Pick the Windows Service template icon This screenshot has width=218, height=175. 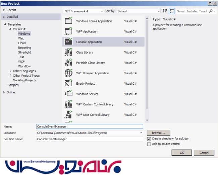point(68,94)
